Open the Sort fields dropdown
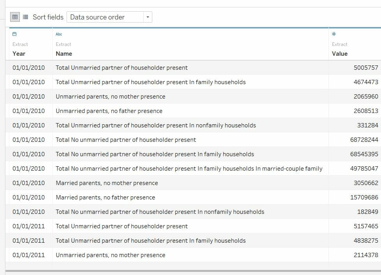This screenshot has height=275, width=381. 109,17
